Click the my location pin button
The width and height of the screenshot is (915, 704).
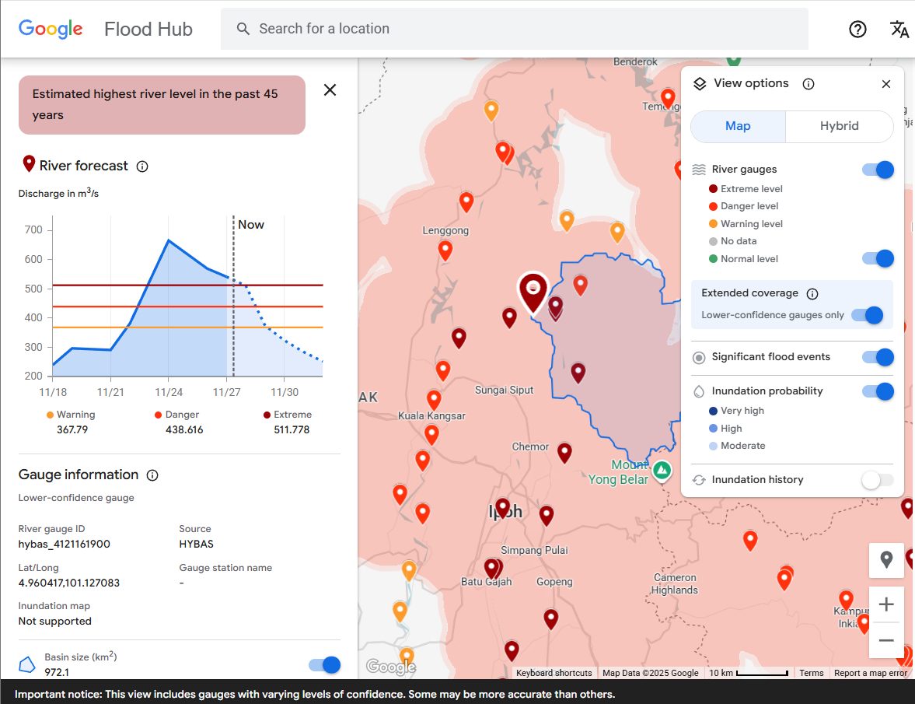point(886,559)
